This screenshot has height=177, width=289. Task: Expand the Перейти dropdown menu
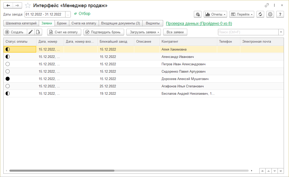[x=242, y=14]
